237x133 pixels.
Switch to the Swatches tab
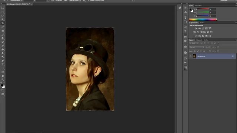pos(198,6)
